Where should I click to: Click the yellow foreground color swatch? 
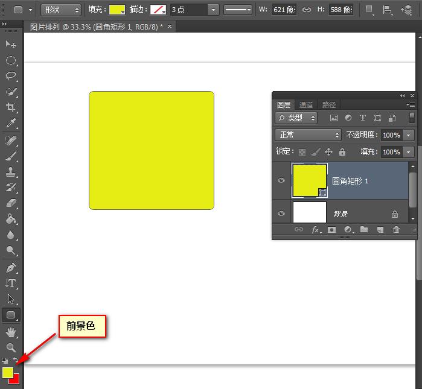(8, 373)
